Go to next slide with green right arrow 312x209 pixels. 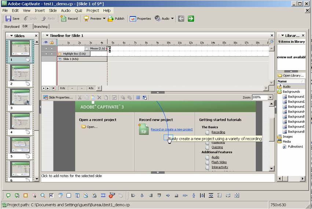pyautogui.click(x=191, y=18)
